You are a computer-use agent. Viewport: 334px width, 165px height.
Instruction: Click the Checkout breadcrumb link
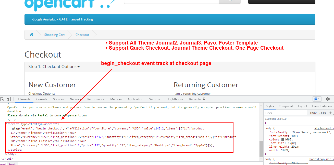(x=82, y=35)
